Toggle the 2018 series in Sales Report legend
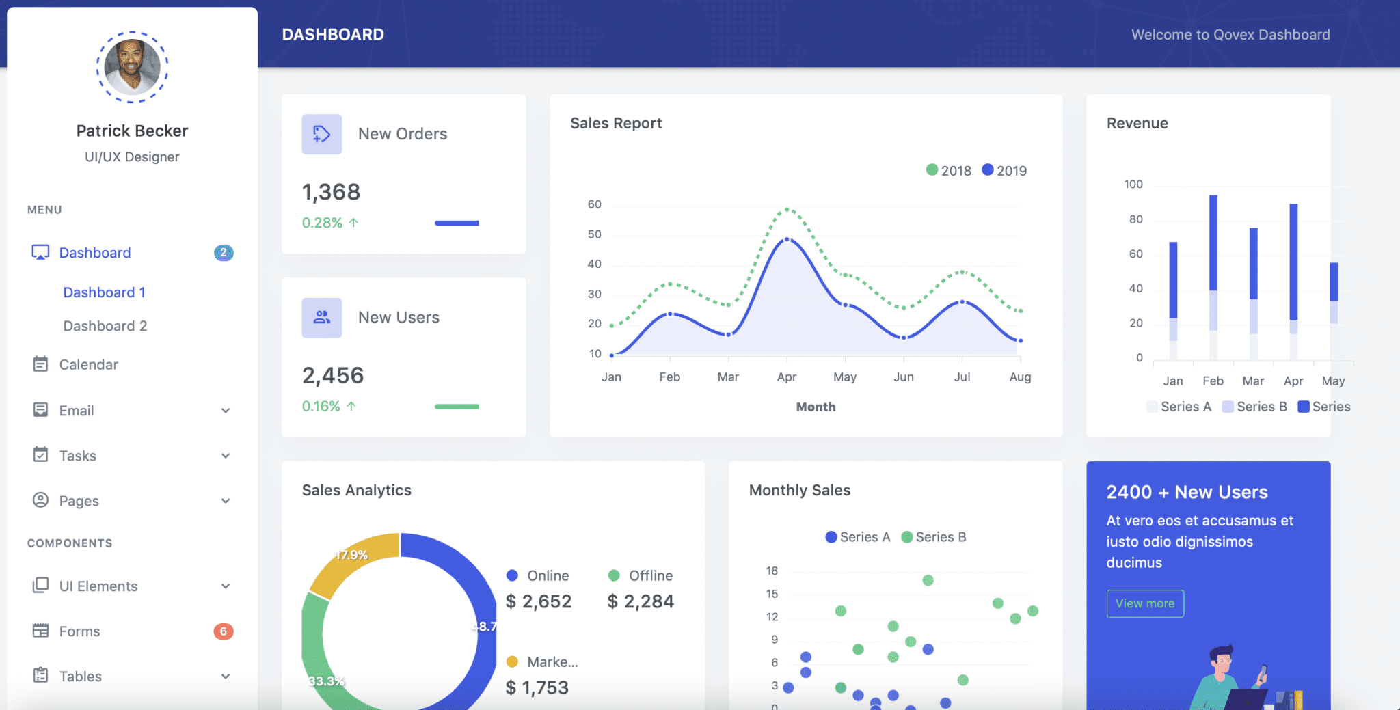The height and width of the screenshot is (710, 1400). 948,170
